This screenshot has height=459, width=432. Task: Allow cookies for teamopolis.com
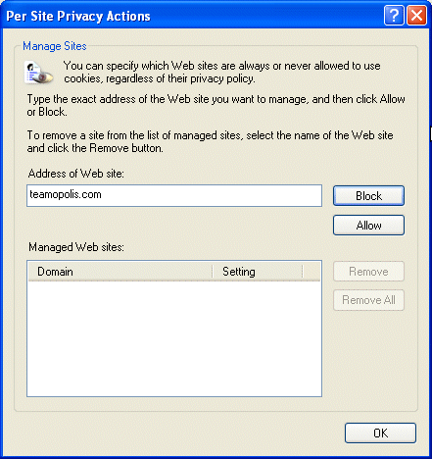368,226
